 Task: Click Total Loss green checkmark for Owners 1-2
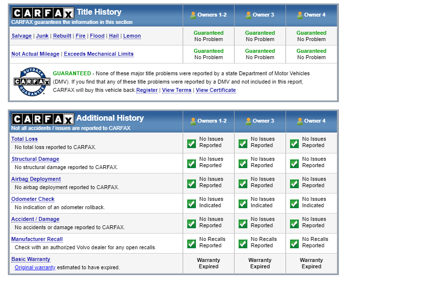point(191,143)
